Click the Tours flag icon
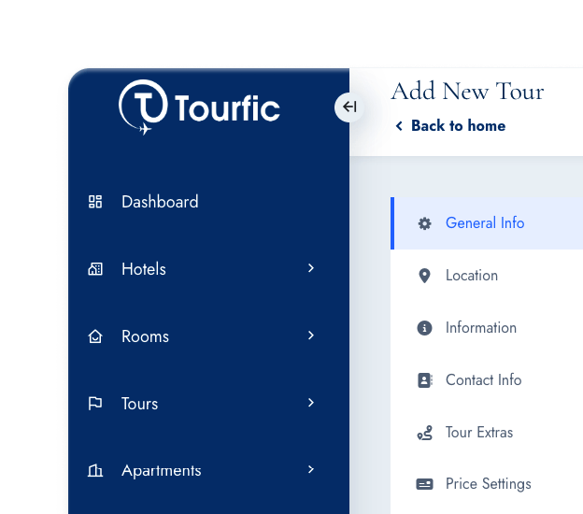 click(94, 404)
